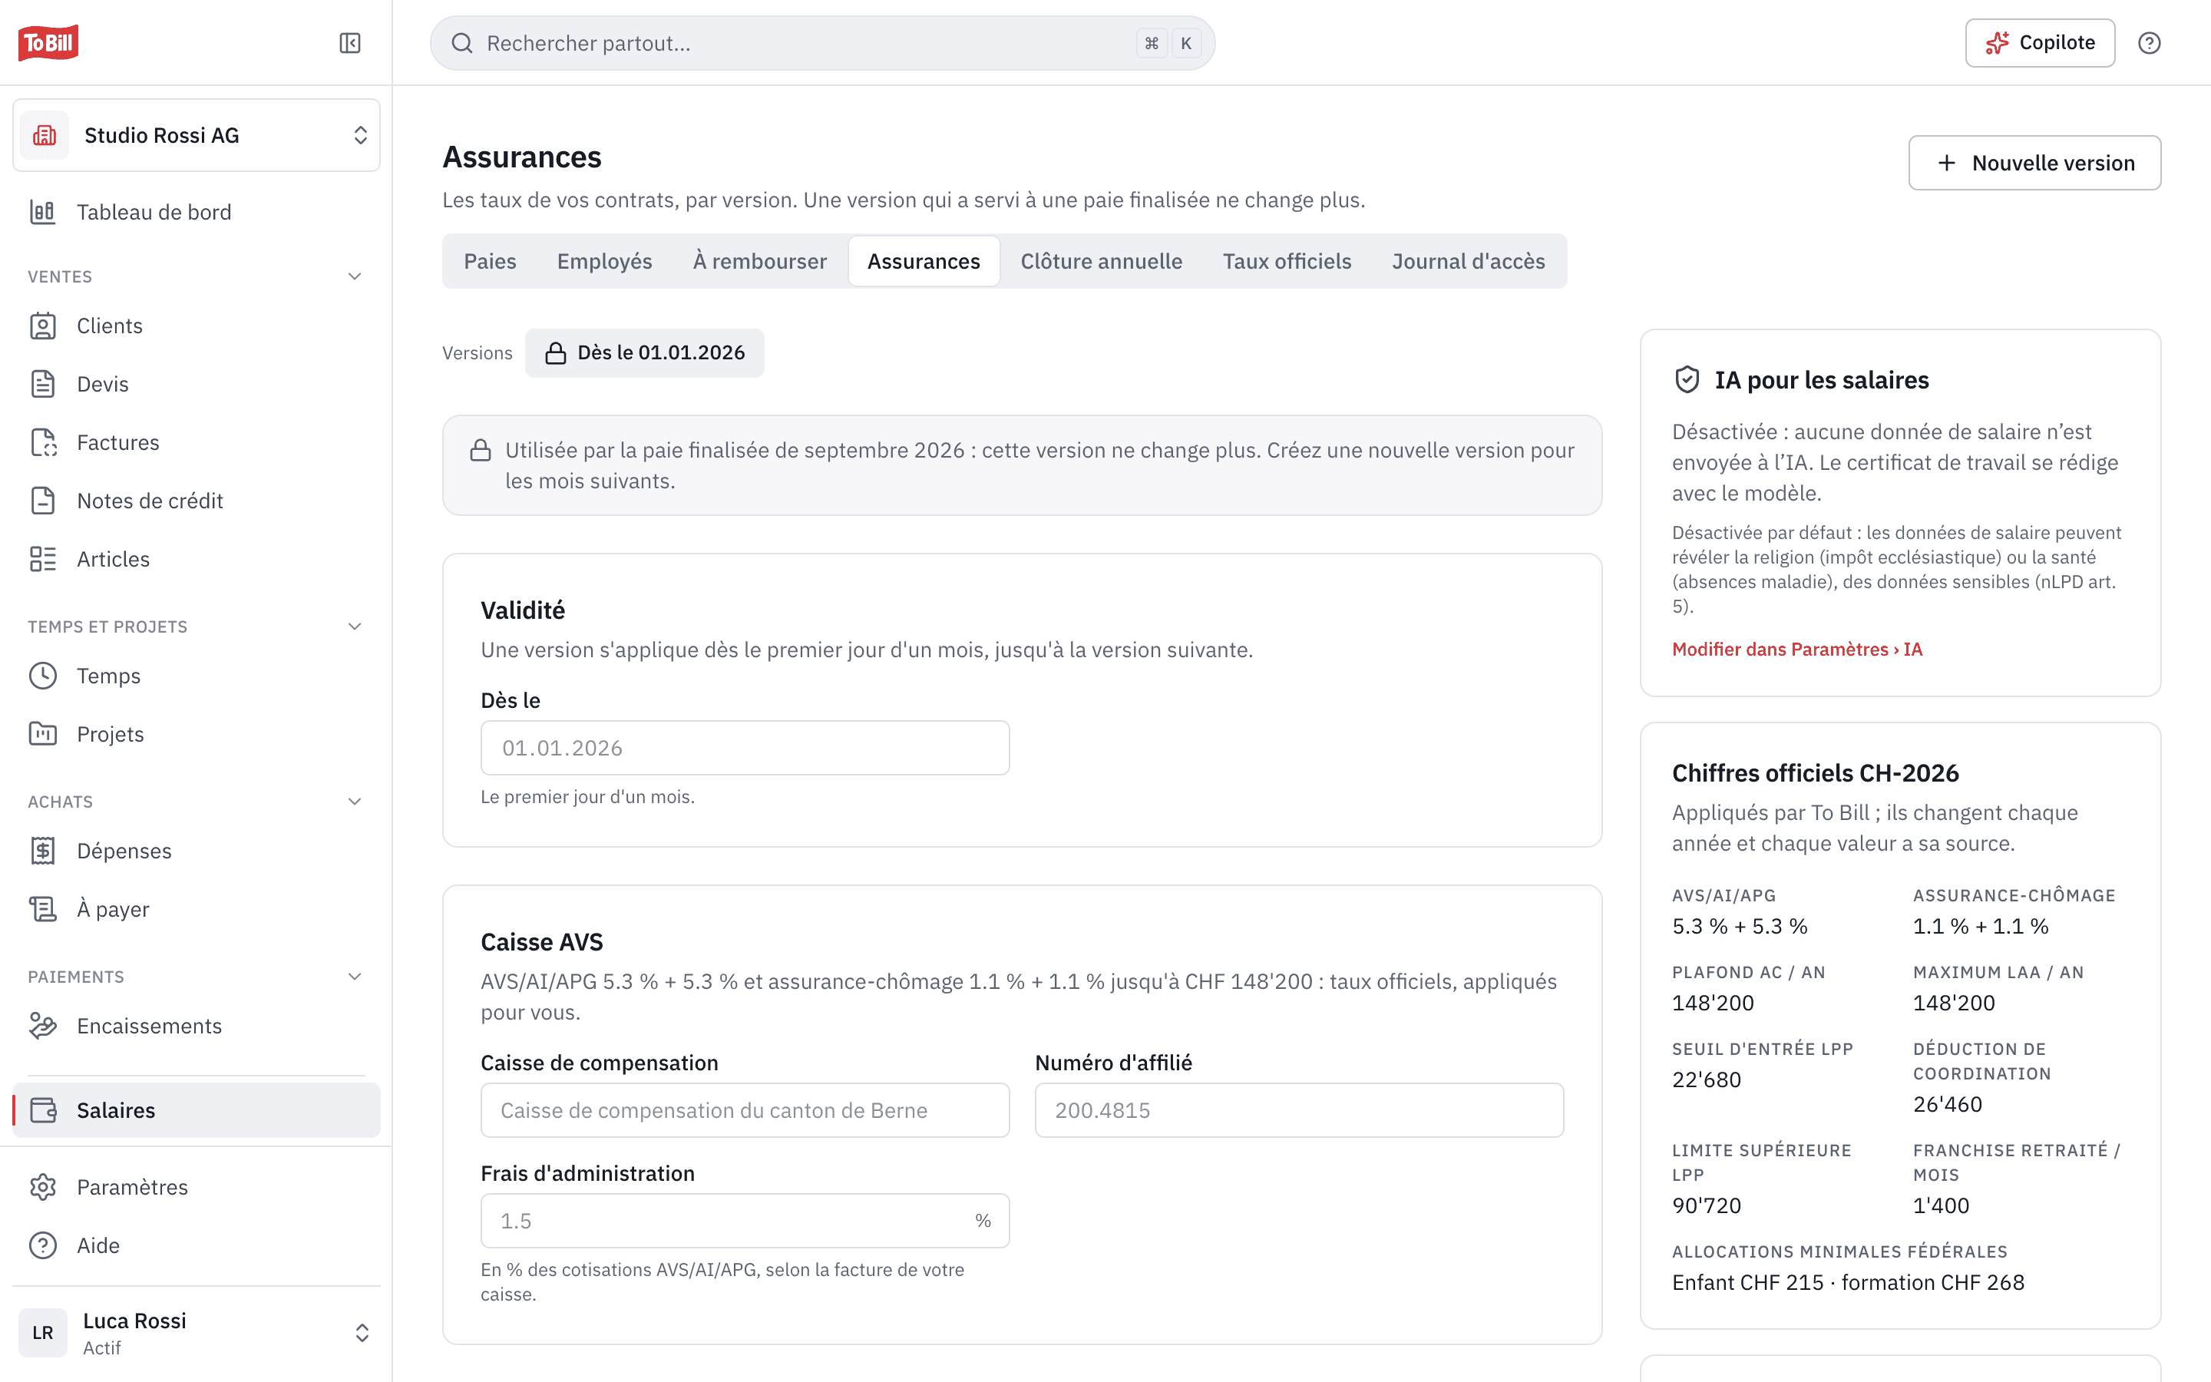Collapse the Ventes section

[355, 276]
